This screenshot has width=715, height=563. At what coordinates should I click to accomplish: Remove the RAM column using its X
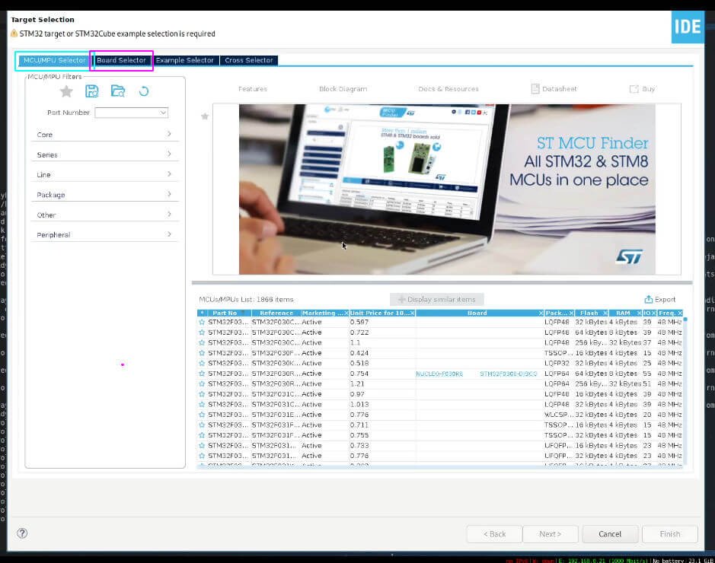pos(640,313)
